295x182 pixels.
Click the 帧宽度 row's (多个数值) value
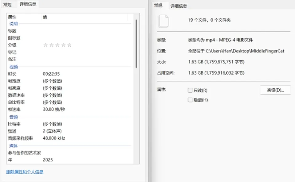[52, 81]
